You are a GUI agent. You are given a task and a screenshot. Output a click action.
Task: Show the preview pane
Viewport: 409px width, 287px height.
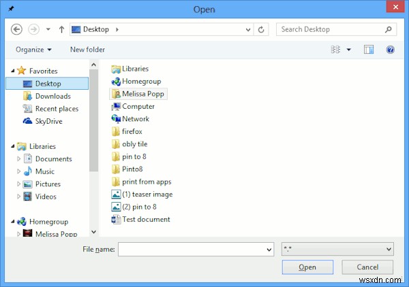click(369, 50)
